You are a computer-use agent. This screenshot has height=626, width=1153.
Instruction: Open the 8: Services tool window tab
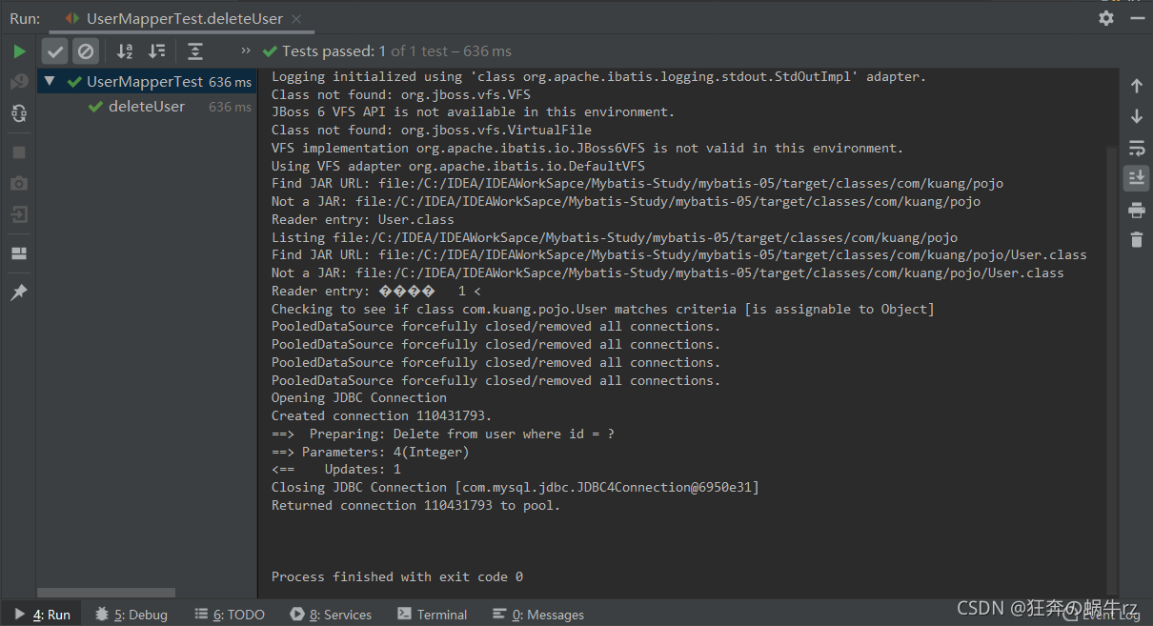pos(331,615)
